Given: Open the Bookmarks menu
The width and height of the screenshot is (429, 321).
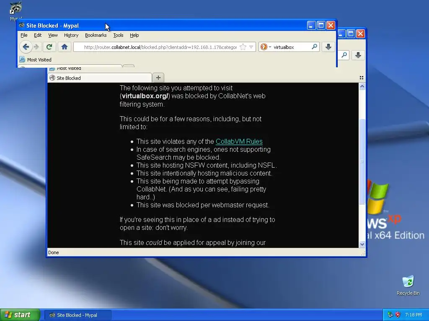Looking at the screenshot, I should point(96,35).
